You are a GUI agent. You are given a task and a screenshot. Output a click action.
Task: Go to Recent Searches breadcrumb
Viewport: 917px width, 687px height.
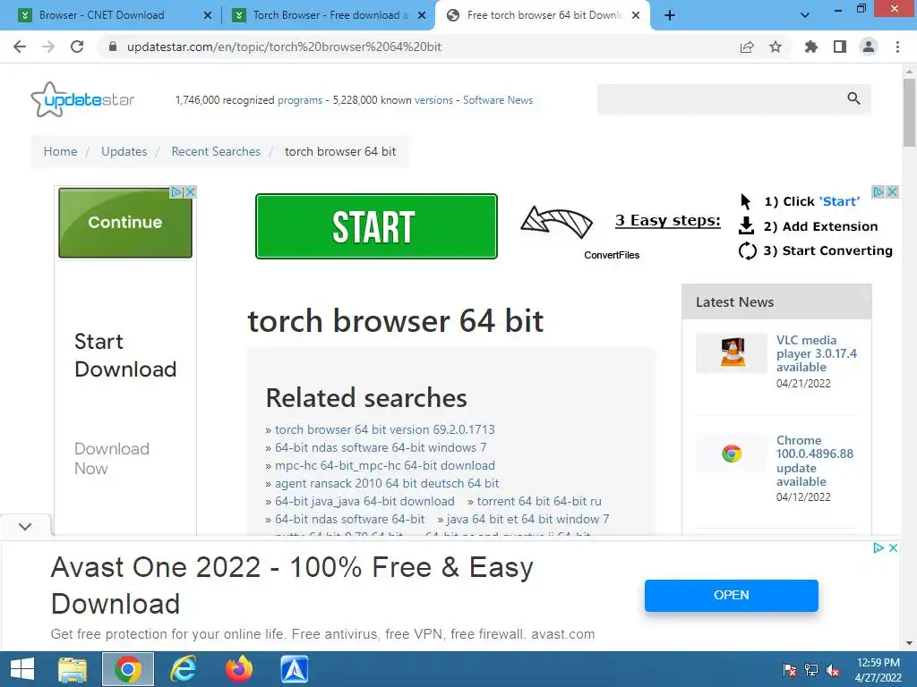(x=216, y=151)
